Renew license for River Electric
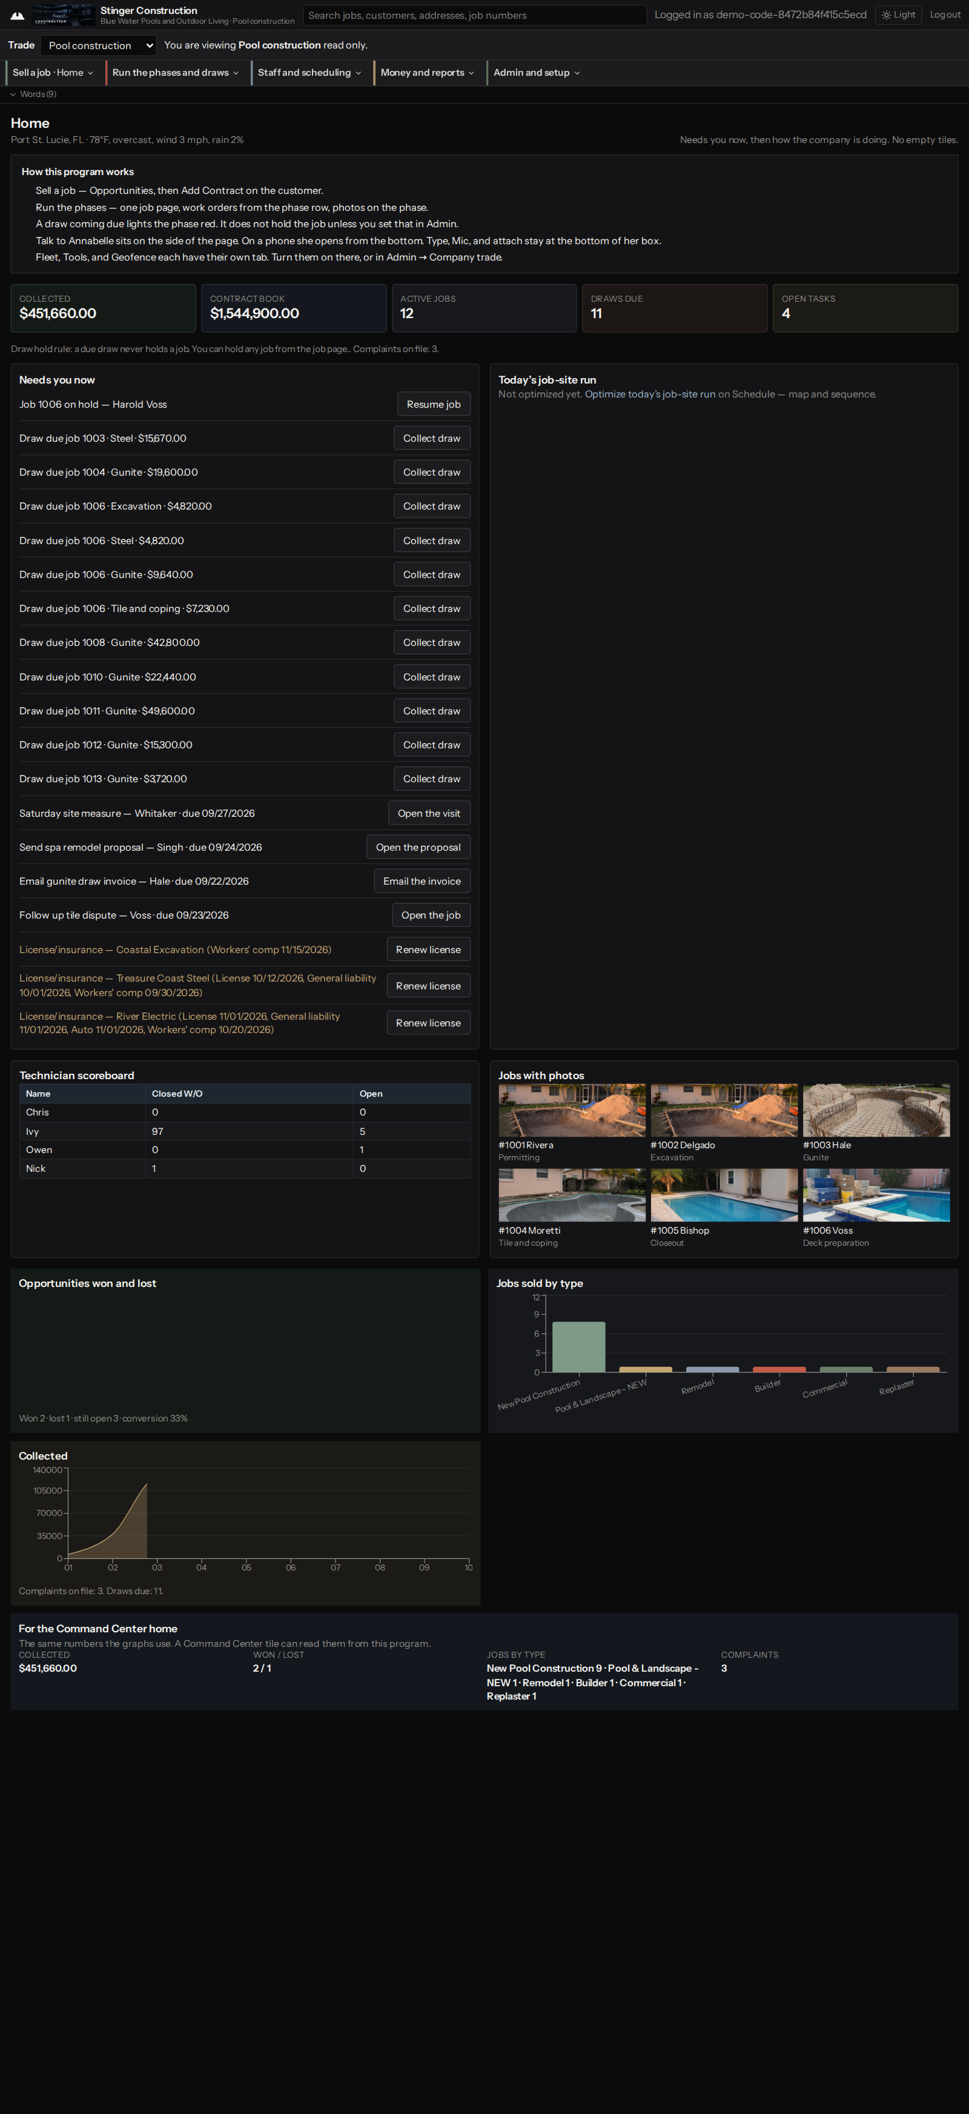This screenshot has height=2114, width=969. click(428, 1023)
